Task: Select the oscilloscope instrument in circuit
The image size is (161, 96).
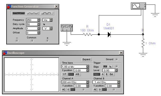Action: (x=138, y=6)
